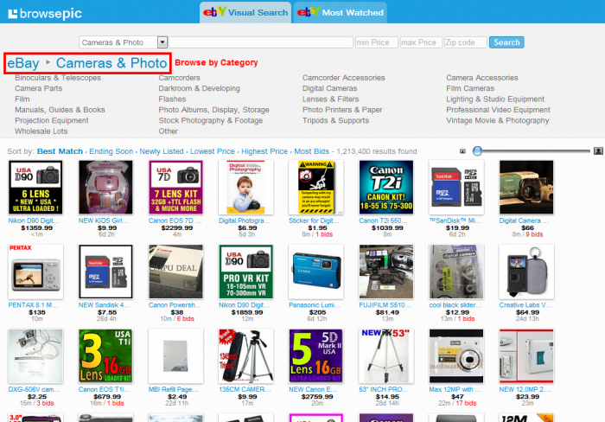Open the PENTAX 8.1 camera thumbnail
This screenshot has width=605, height=422.
tap(35, 272)
